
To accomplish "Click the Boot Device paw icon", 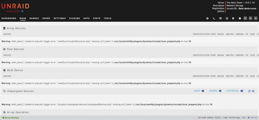I will tap(4, 70).
